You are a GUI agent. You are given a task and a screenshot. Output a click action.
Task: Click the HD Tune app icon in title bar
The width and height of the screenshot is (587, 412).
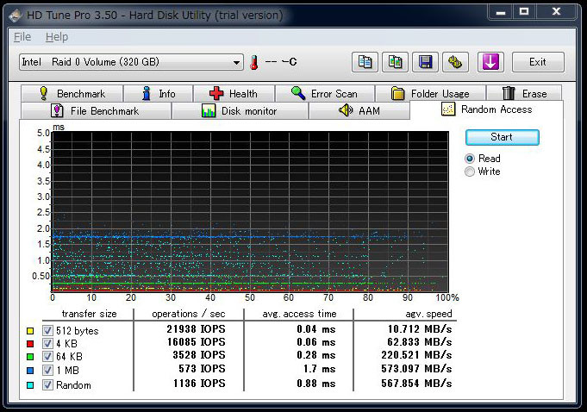point(16,16)
